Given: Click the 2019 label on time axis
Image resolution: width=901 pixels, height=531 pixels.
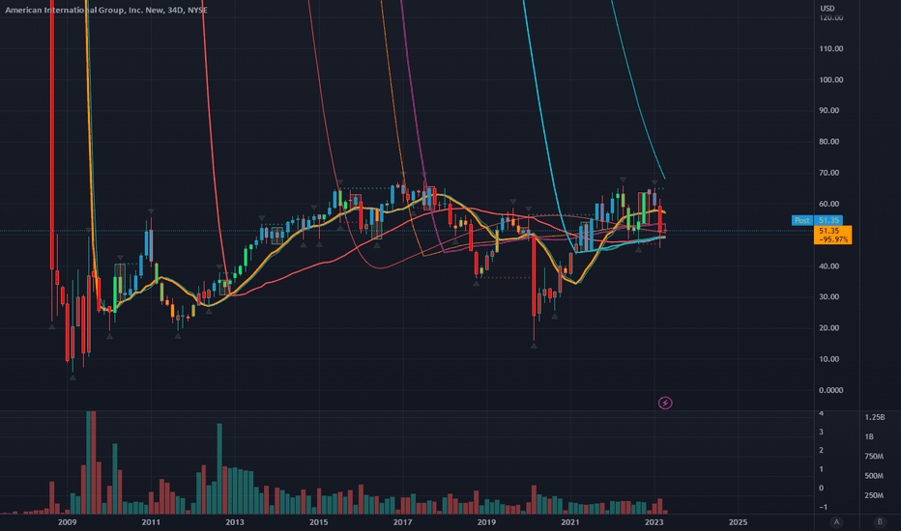Looking at the screenshot, I should [x=486, y=521].
